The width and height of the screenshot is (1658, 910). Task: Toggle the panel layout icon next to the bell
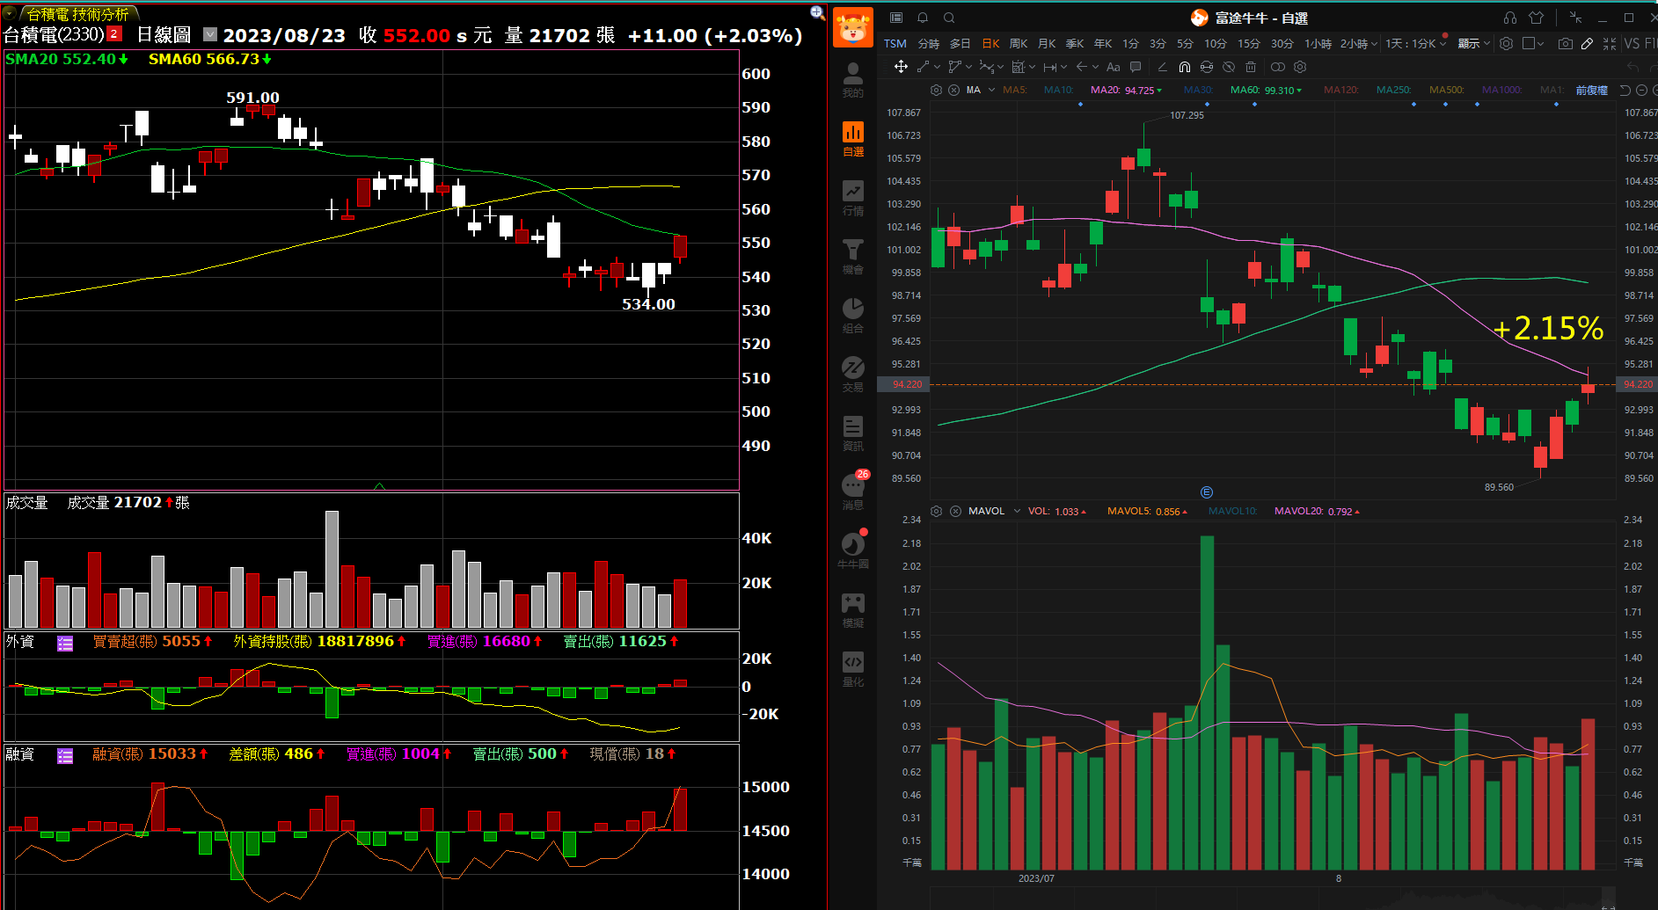click(896, 18)
